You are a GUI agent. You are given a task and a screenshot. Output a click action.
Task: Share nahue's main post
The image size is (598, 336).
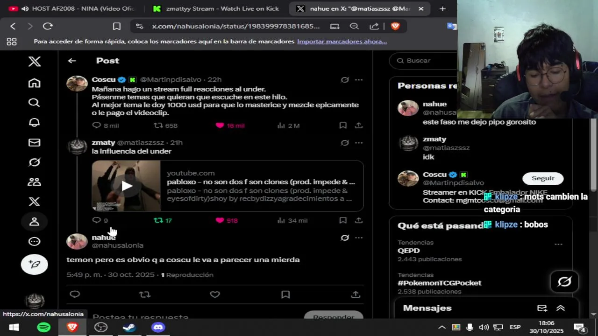coord(356,294)
